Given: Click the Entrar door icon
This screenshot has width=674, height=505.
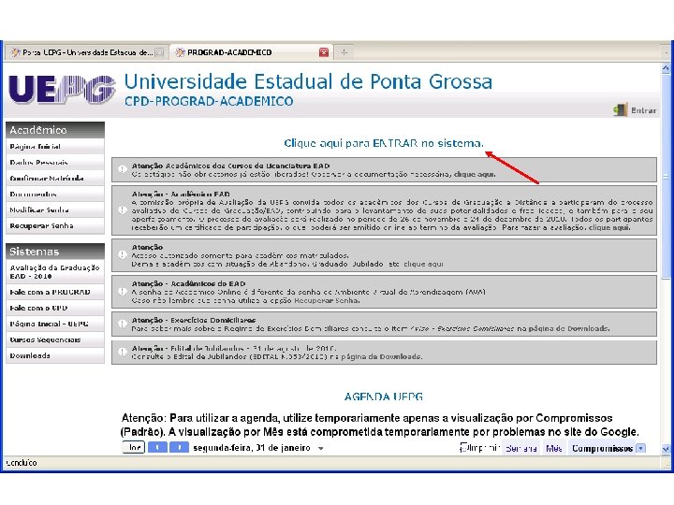Looking at the screenshot, I should point(620,110).
